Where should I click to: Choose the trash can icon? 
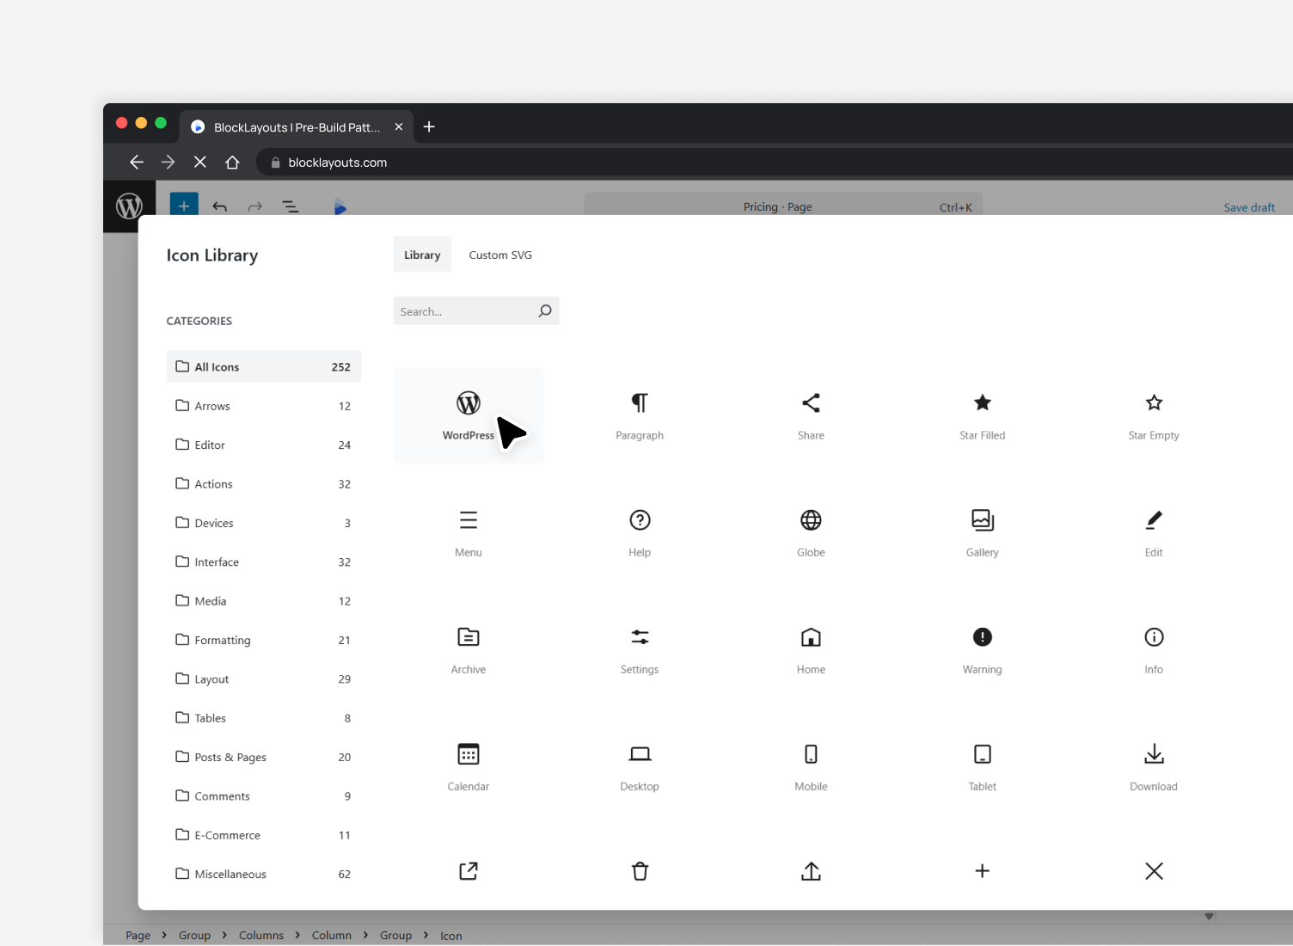coord(640,871)
